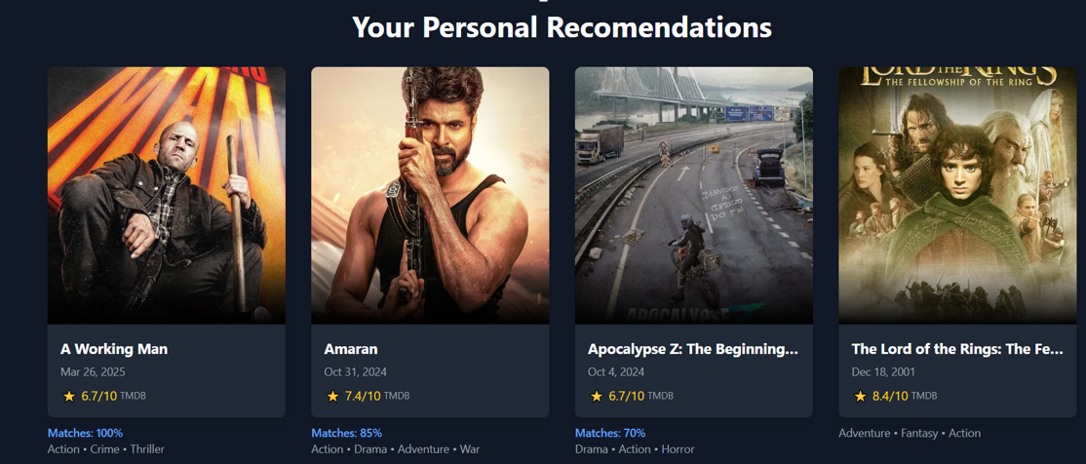Screen dimensions: 1086x464
Task: Click the Matches: 85% label
Action: point(347,433)
